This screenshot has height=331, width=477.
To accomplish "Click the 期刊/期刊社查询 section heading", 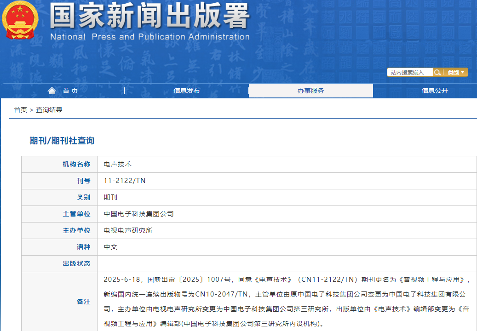I will click(62, 141).
